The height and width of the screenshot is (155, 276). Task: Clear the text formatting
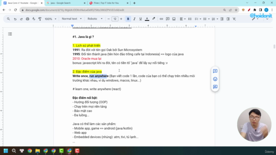(x=234, y=19)
